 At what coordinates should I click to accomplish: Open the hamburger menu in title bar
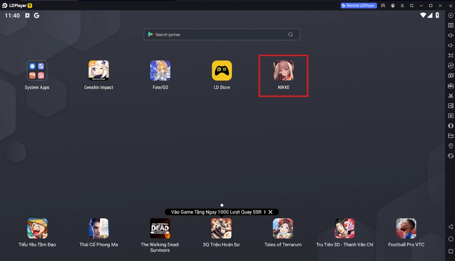[402, 5]
